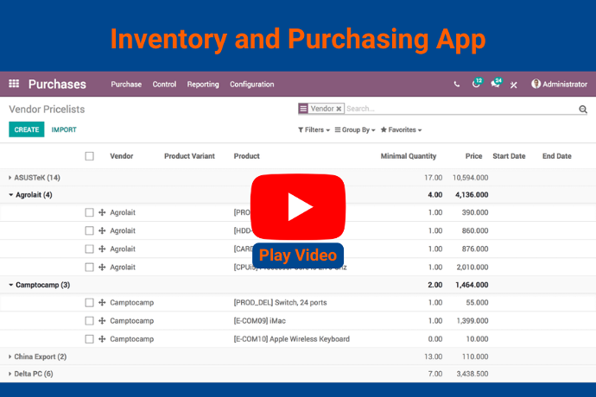Sort by the Price column header
The image size is (596, 397).
473,156
